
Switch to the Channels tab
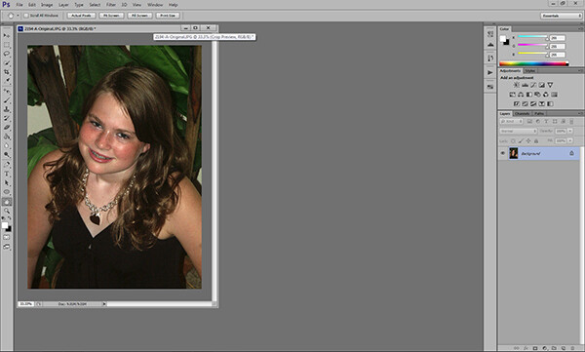click(x=522, y=113)
